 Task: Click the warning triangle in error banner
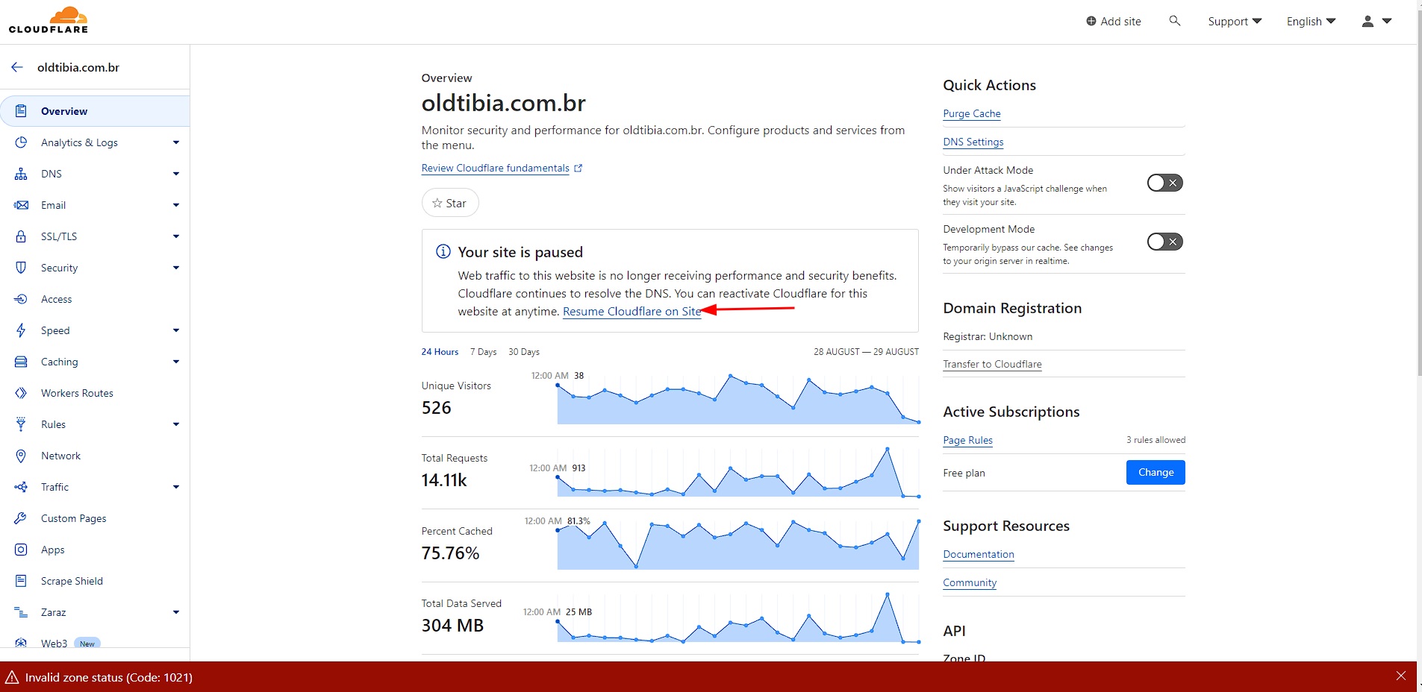tap(12, 677)
